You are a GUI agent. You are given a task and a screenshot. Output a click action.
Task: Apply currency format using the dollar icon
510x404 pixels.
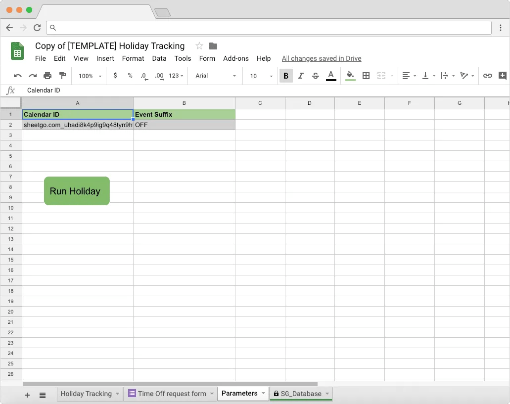(x=115, y=76)
